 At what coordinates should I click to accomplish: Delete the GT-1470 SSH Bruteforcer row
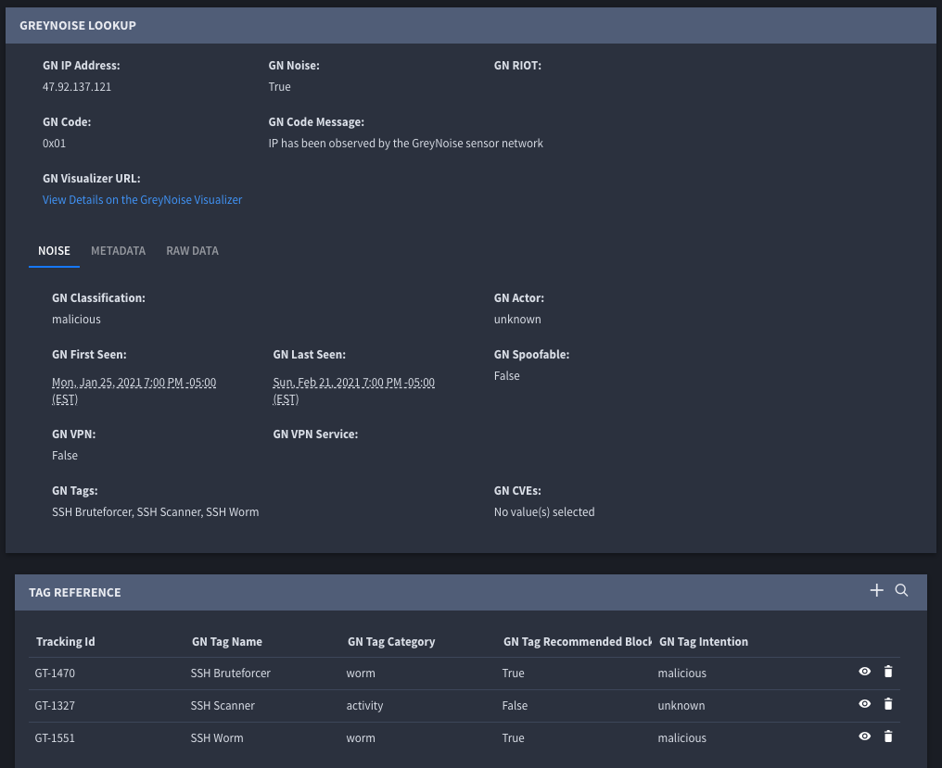pyautogui.click(x=888, y=672)
